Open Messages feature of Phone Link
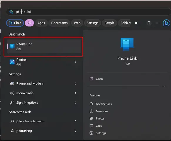 click(x=102, y=111)
